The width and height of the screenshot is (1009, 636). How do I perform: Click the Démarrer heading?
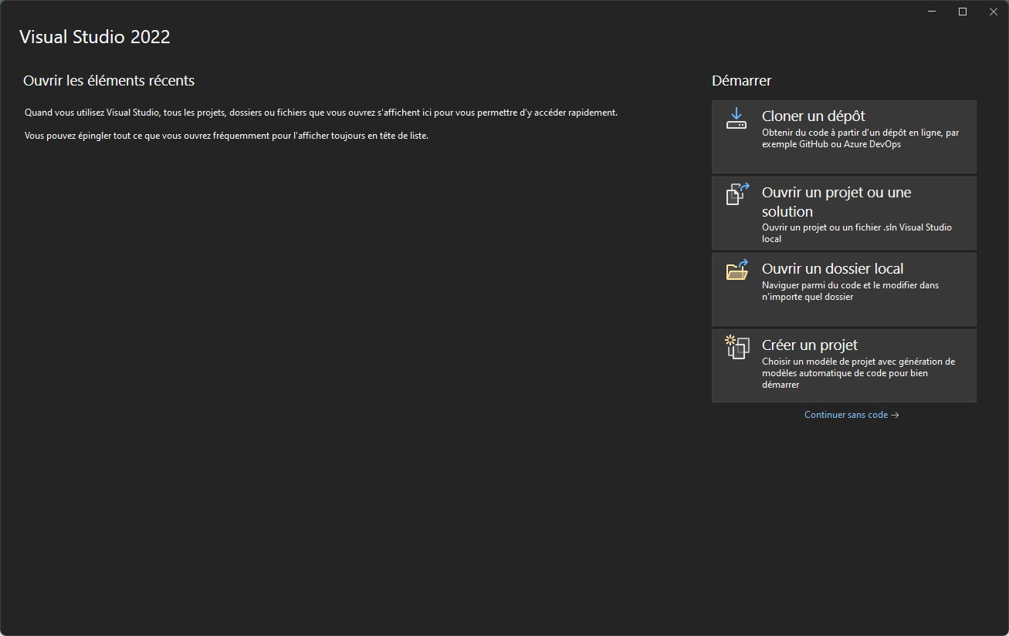(x=742, y=80)
